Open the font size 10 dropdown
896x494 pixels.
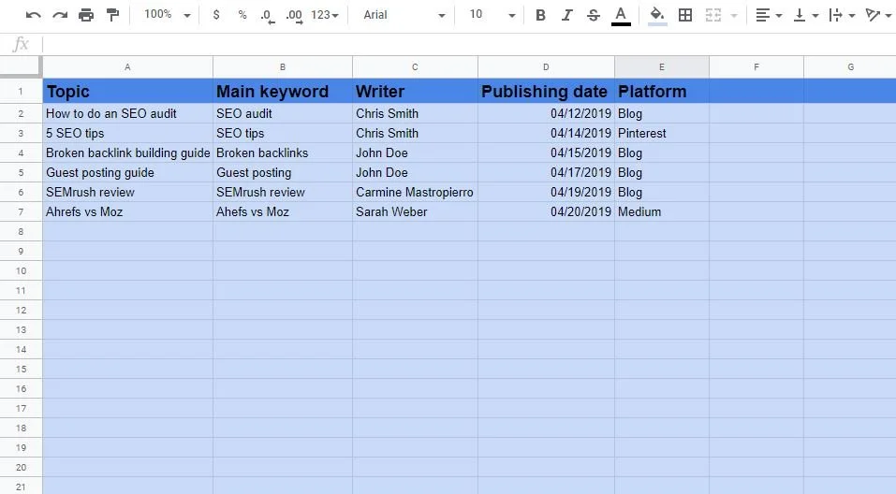(492, 15)
